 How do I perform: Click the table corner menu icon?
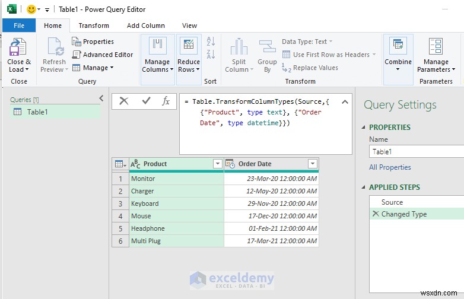120,164
